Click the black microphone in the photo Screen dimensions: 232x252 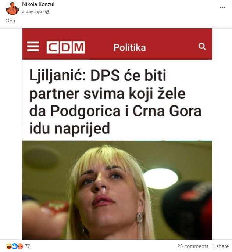[x=187, y=210]
